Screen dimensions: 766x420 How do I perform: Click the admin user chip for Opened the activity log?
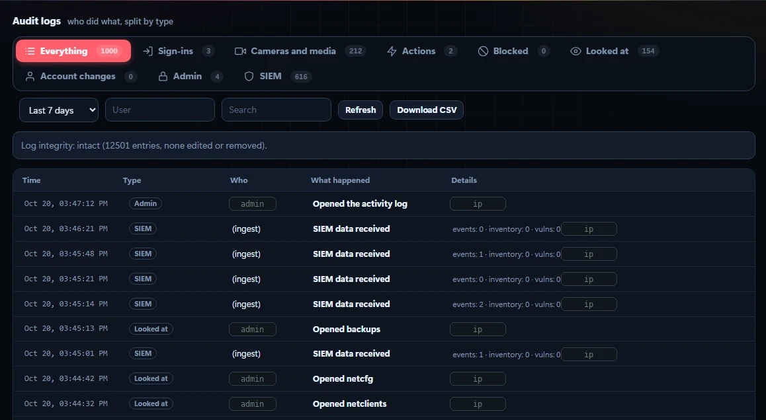253,204
